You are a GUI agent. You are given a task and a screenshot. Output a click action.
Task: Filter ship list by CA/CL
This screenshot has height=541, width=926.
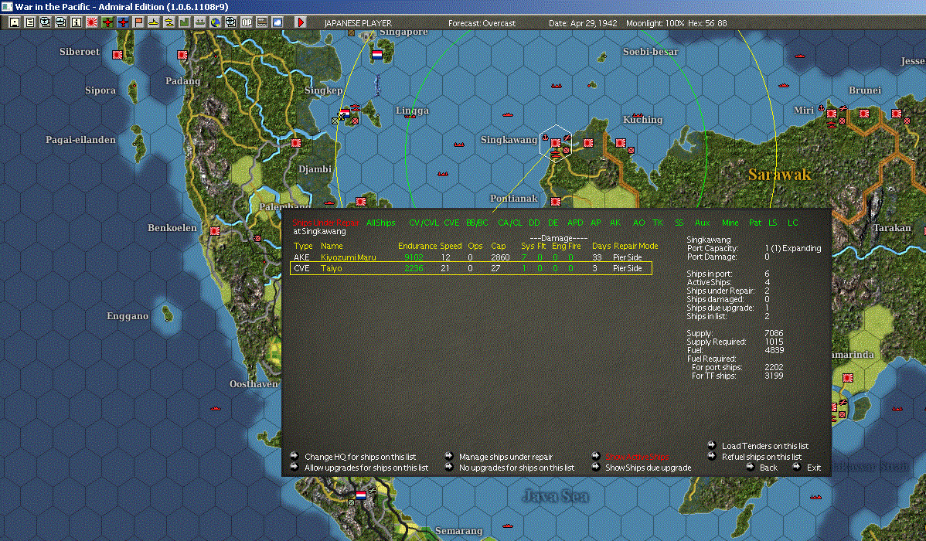pyautogui.click(x=509, y=223)
